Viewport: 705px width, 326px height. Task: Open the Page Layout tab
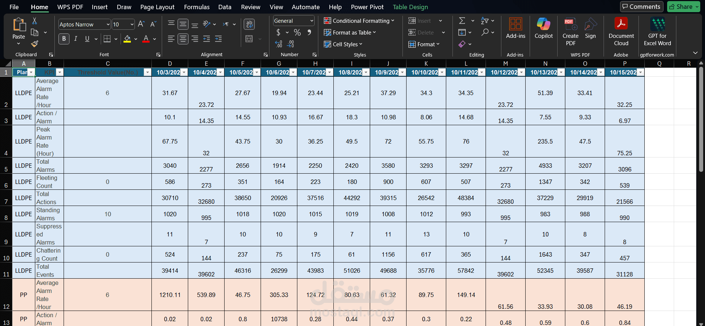coord(157,7)
